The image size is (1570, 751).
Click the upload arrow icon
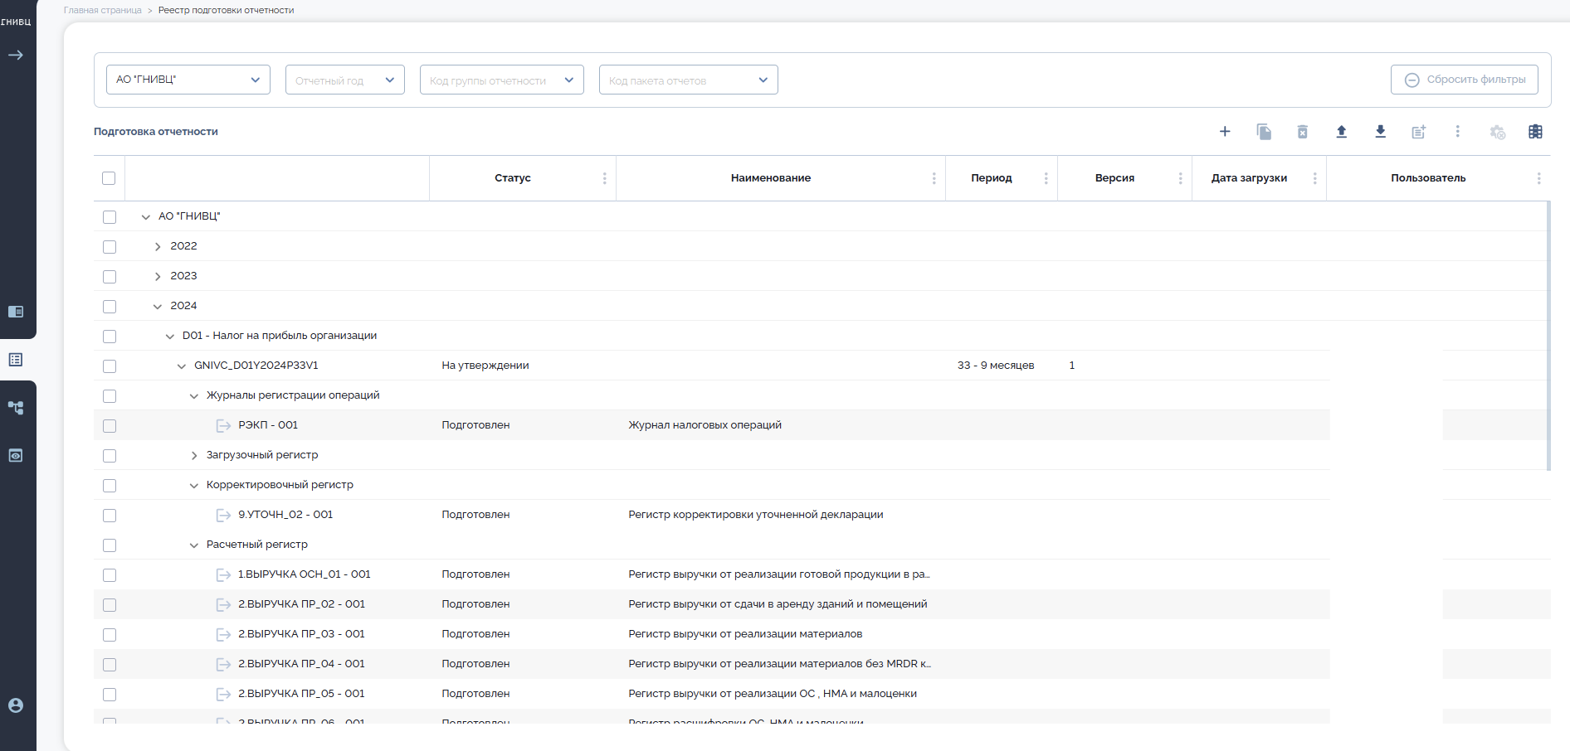tap(1342, 131)
